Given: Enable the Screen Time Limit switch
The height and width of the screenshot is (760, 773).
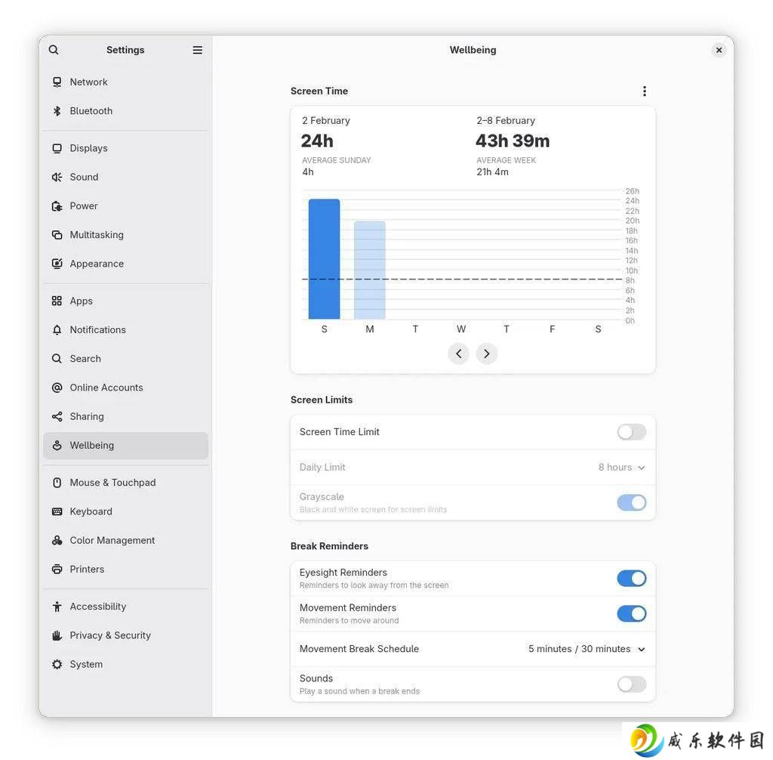Looking at the screenshot, I should coord(631,432).
